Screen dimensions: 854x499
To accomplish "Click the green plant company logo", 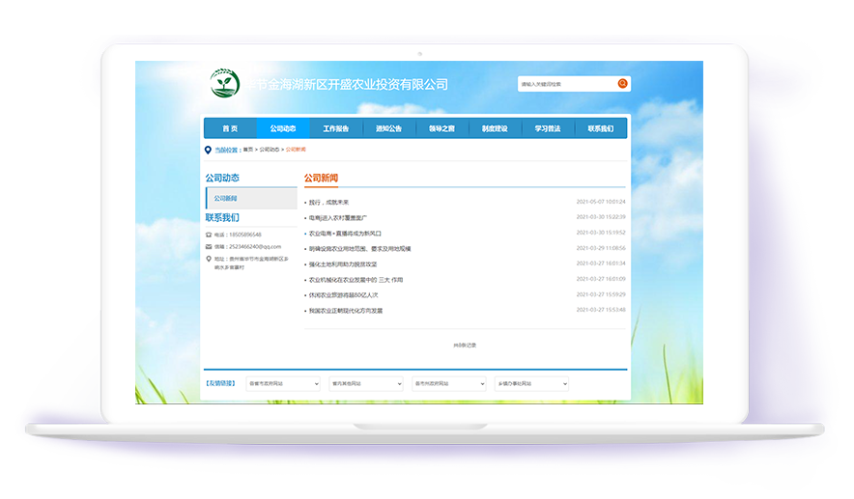I will pyautogui.click(x=227, y=85).
